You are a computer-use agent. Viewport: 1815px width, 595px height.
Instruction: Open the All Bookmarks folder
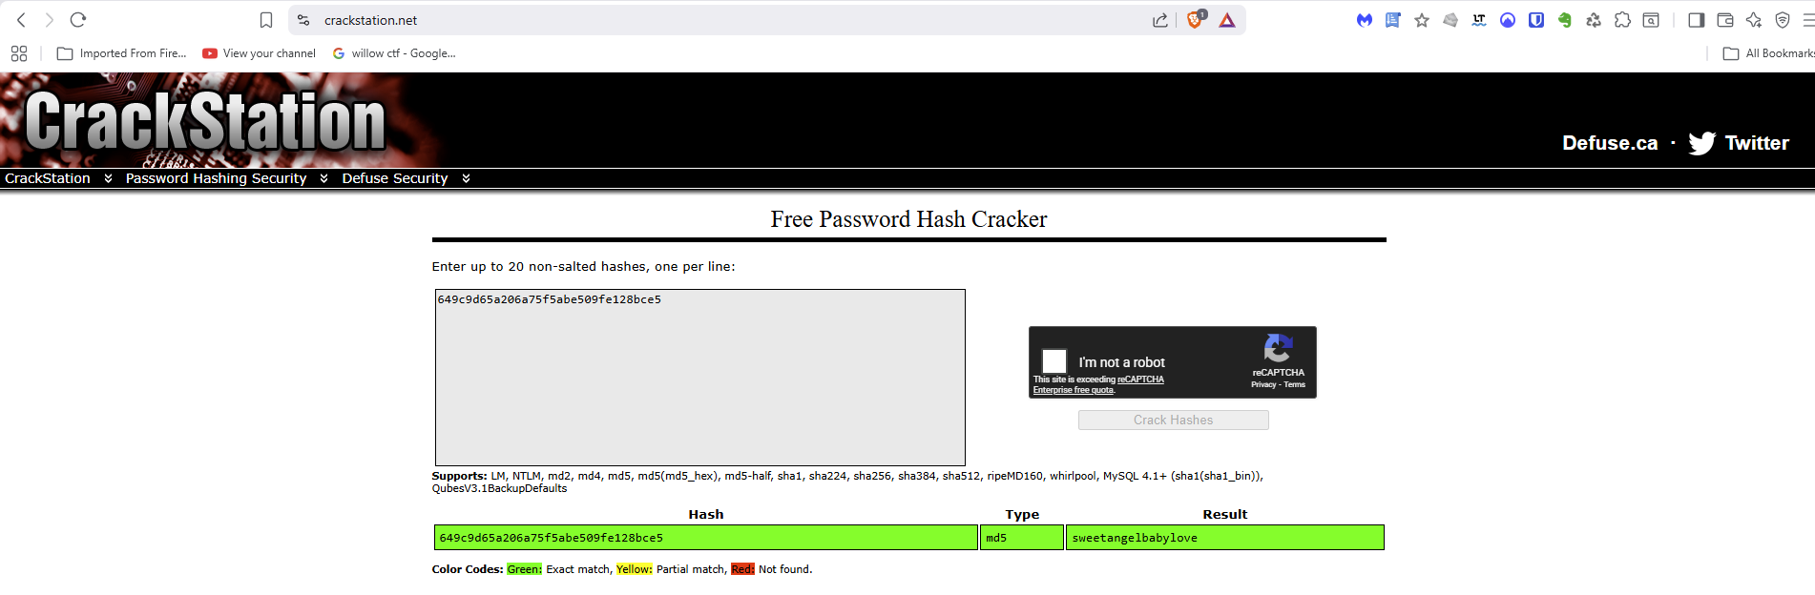(x=1768, y=53)
